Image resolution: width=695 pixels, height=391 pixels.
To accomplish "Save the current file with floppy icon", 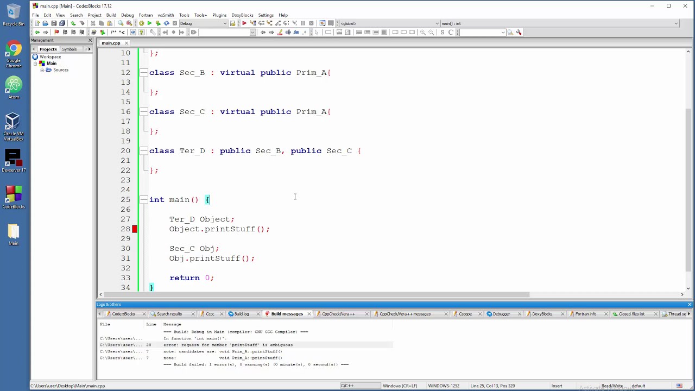I will [x=54, y=23].
